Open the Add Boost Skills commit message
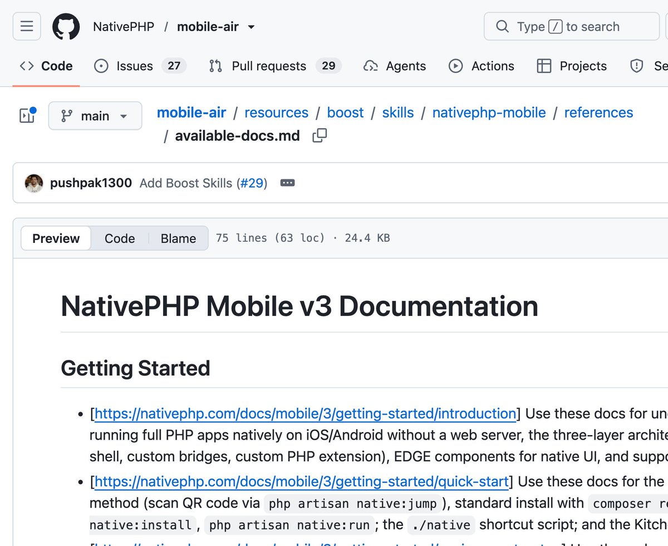This screenshot has width=668, height=546. [186, 183]
